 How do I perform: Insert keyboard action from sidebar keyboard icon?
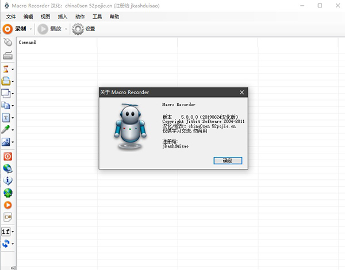click(7, 55)
